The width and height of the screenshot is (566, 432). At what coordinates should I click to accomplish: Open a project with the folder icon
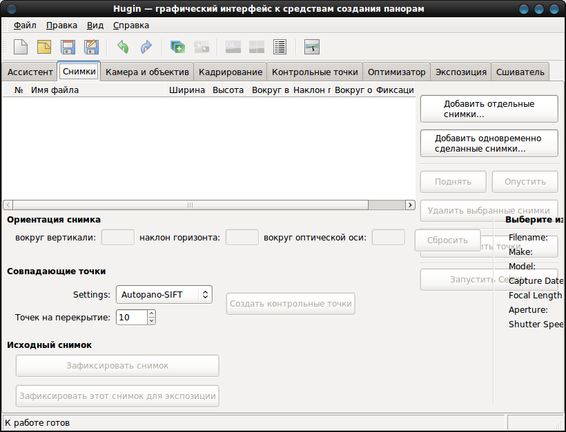[x=44, y=47]
